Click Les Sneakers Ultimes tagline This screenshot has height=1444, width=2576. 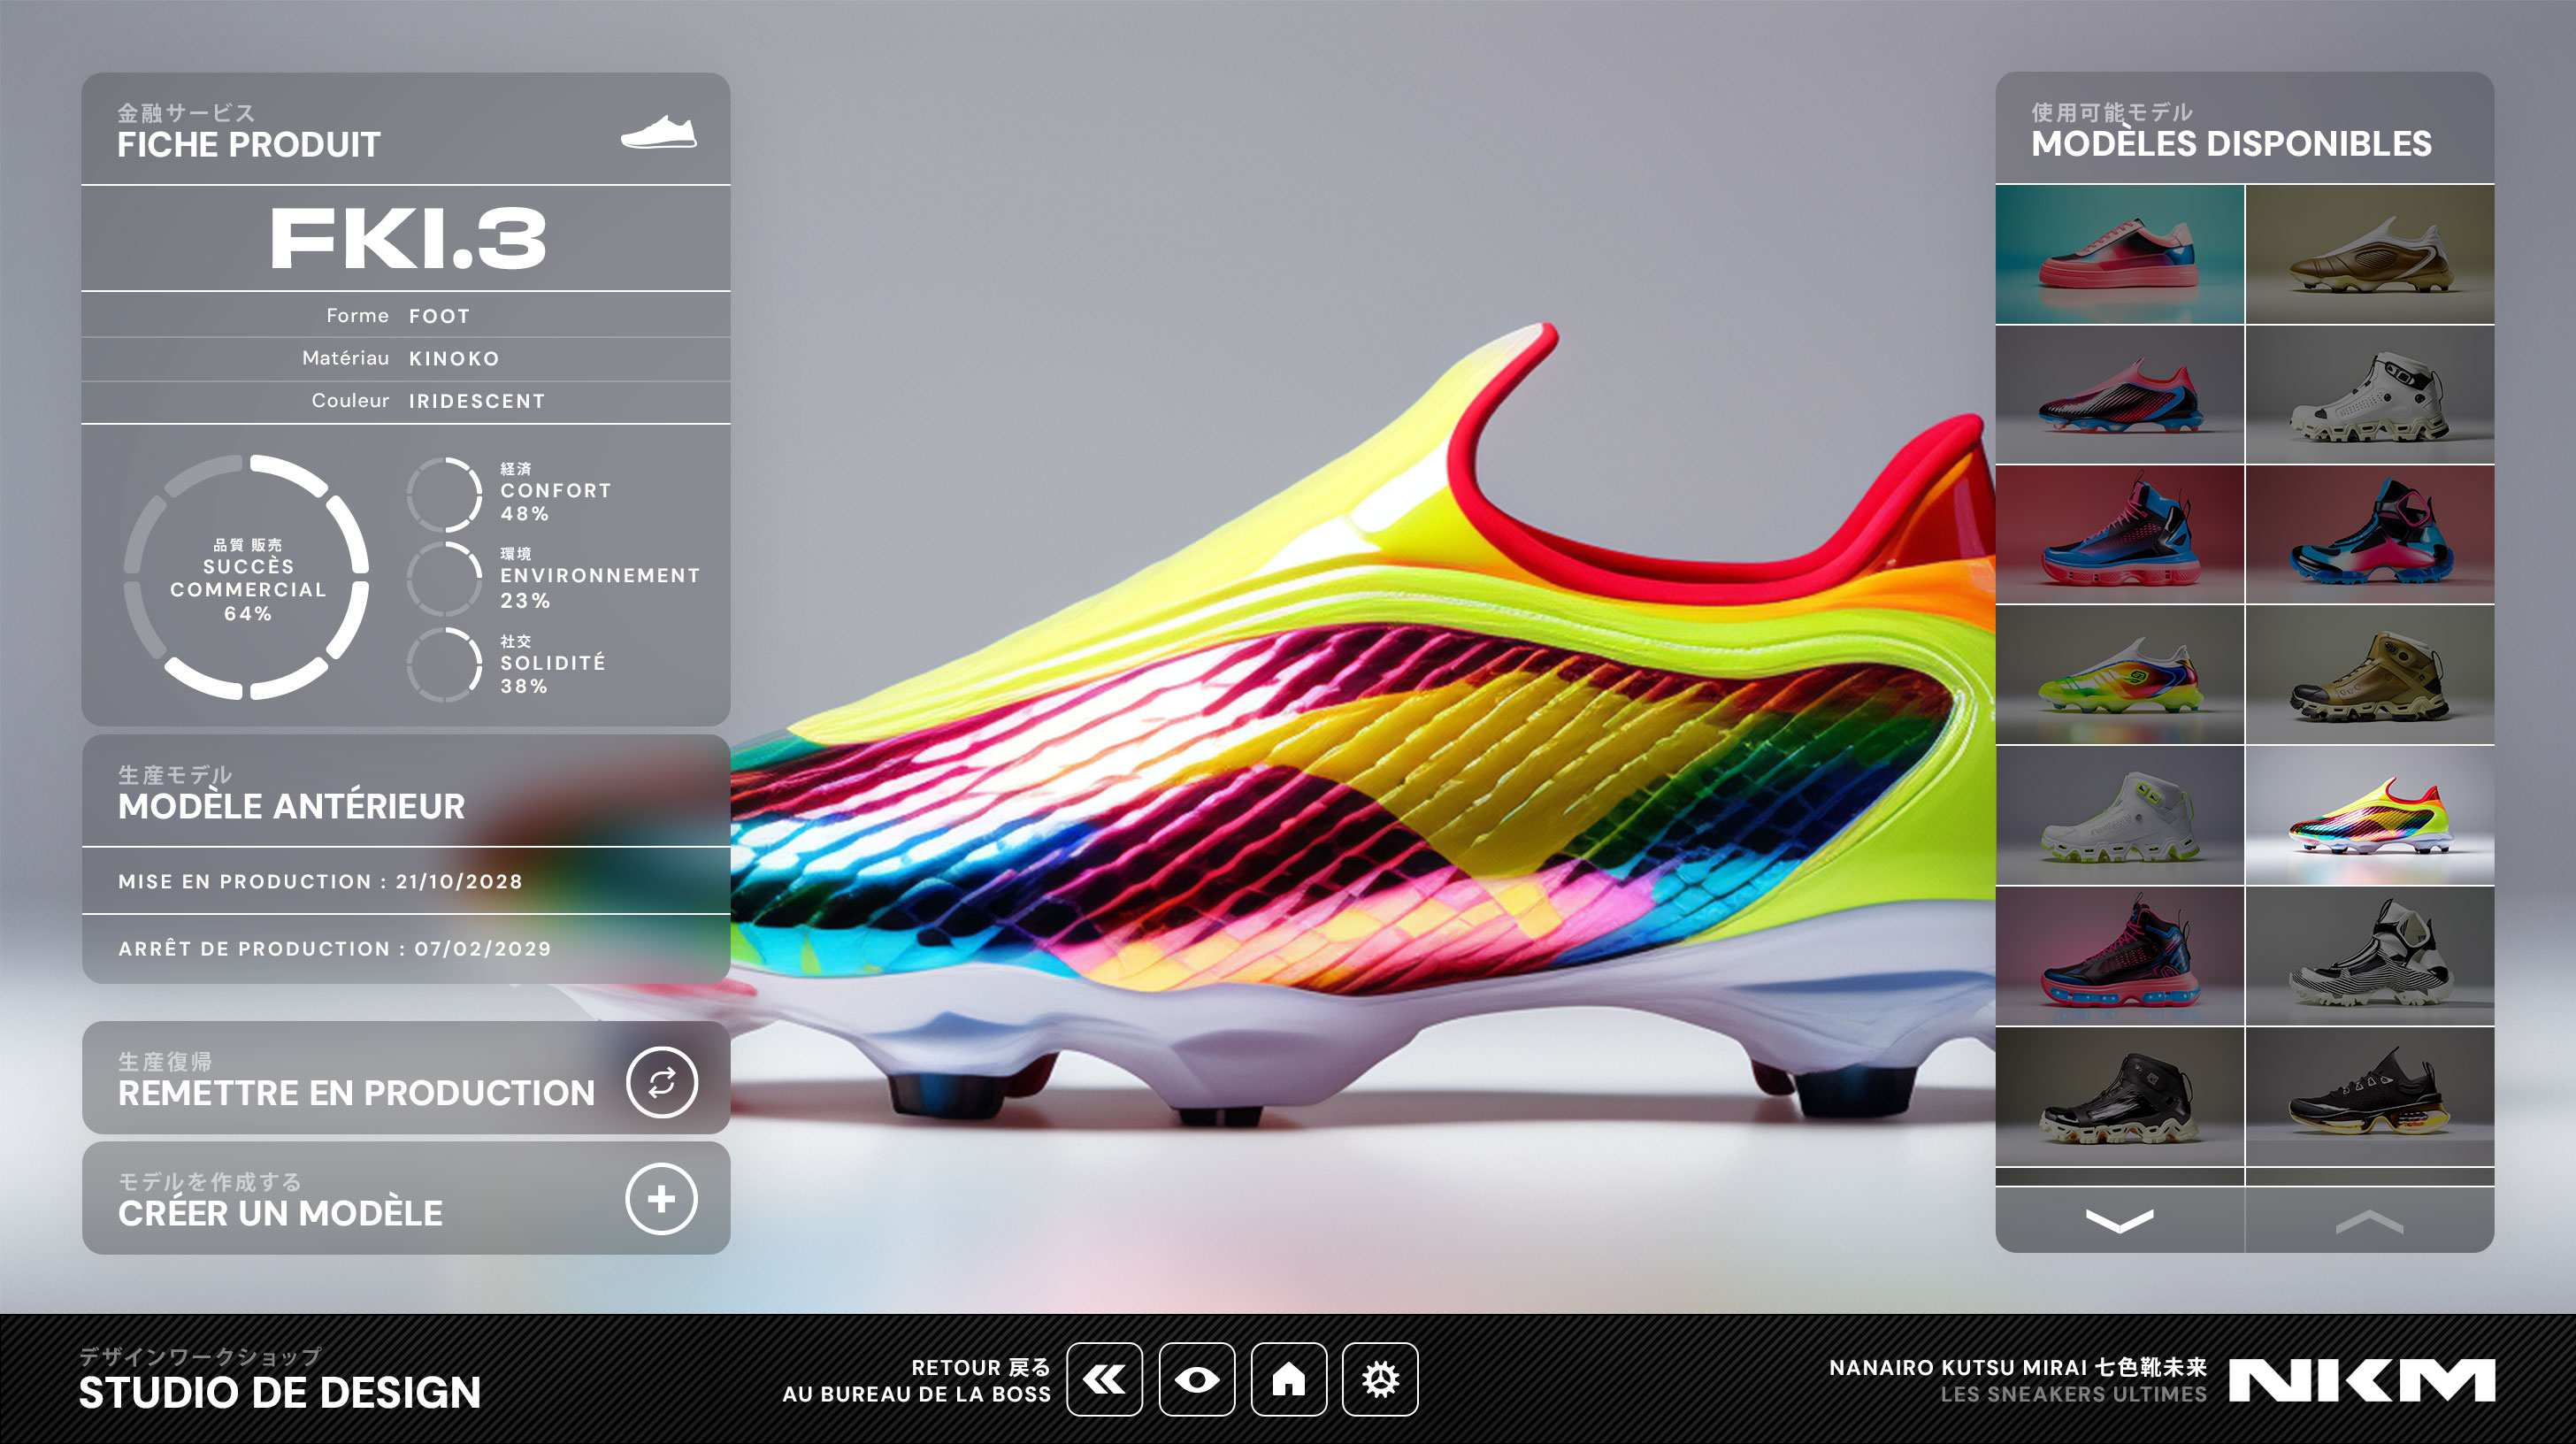[2074, 1394]
